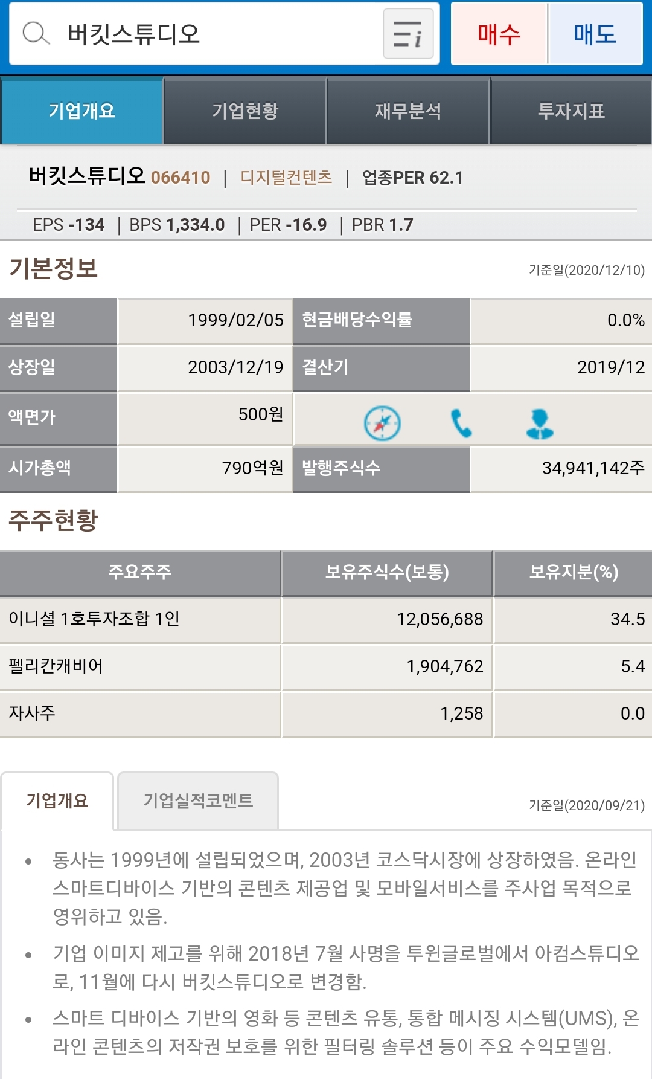Tap the paragraph about 2018년 7월 사명 change

(x=345, y=967)
